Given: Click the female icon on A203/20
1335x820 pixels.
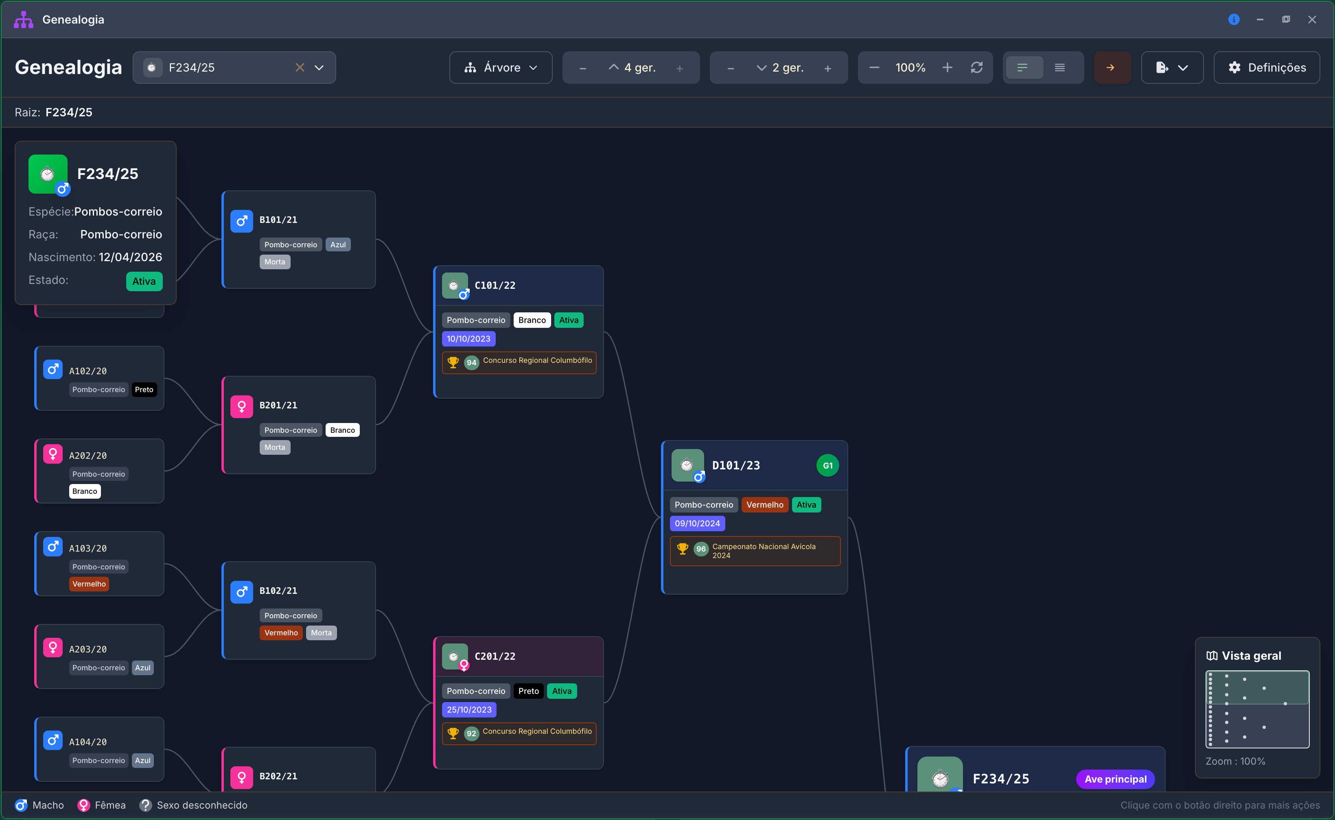Looking at the screenshot, I should click(53, 648).
